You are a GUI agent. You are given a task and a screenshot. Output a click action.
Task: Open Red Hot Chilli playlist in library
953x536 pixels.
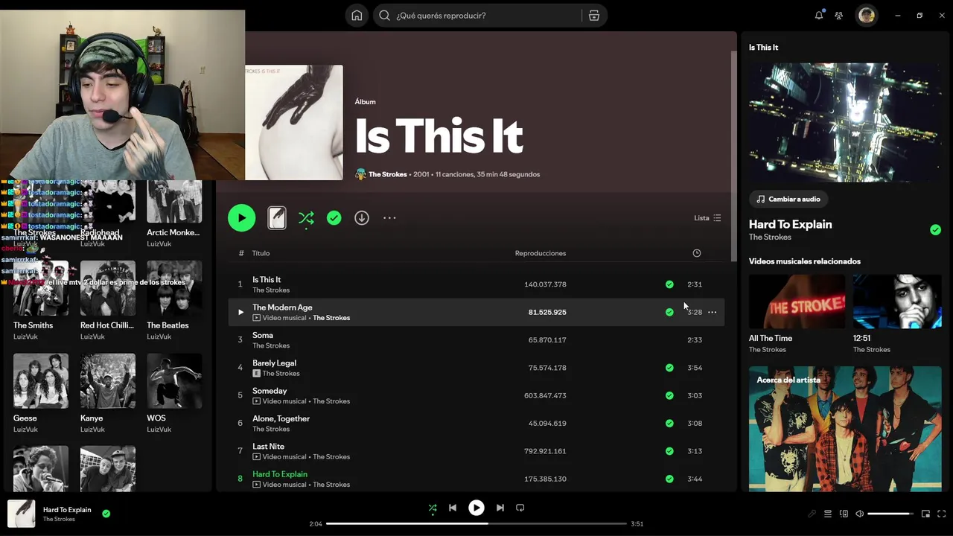click(107, 296)
